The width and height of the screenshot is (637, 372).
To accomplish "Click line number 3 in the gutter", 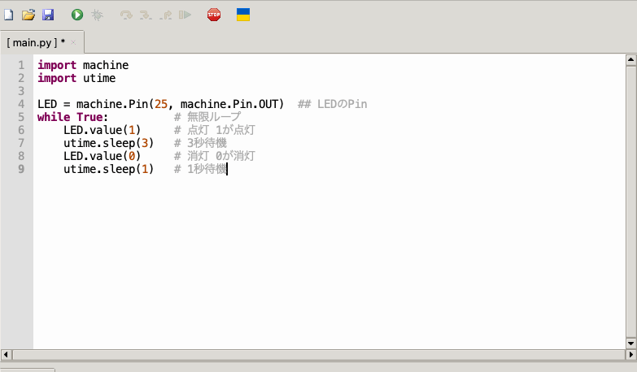I will click(21, 91).
